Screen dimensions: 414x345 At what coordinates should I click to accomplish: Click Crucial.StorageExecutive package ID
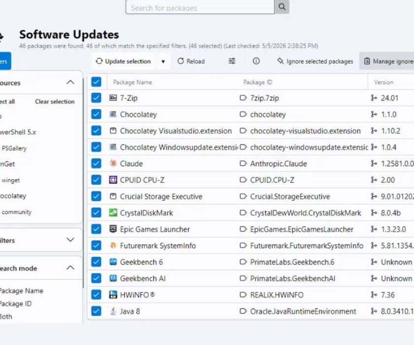point(290,197)
